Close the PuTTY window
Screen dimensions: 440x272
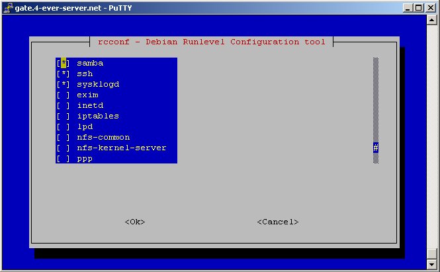[431, 8]
